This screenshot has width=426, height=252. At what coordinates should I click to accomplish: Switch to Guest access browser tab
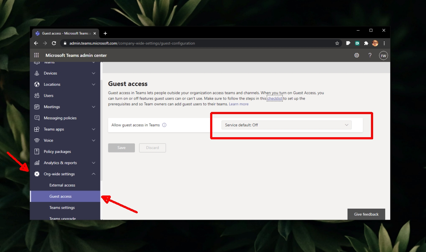65,33
